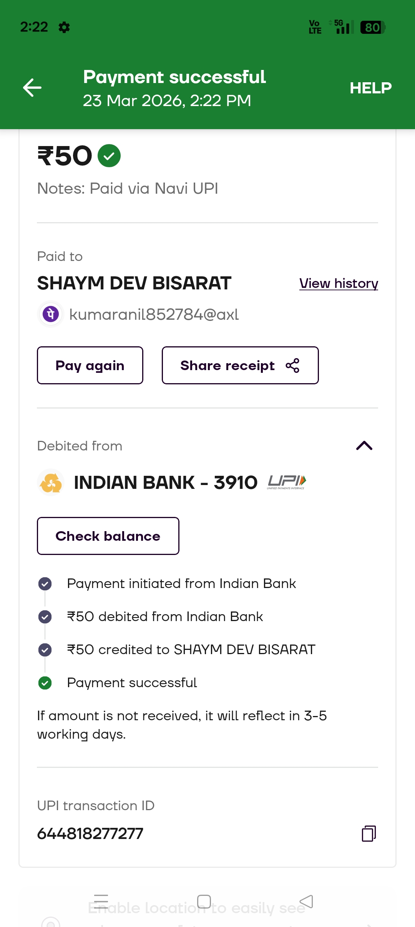Tap the PhonePe logo beside UPI address
Viewport: 415px width, 927px height.
point(51,314)
